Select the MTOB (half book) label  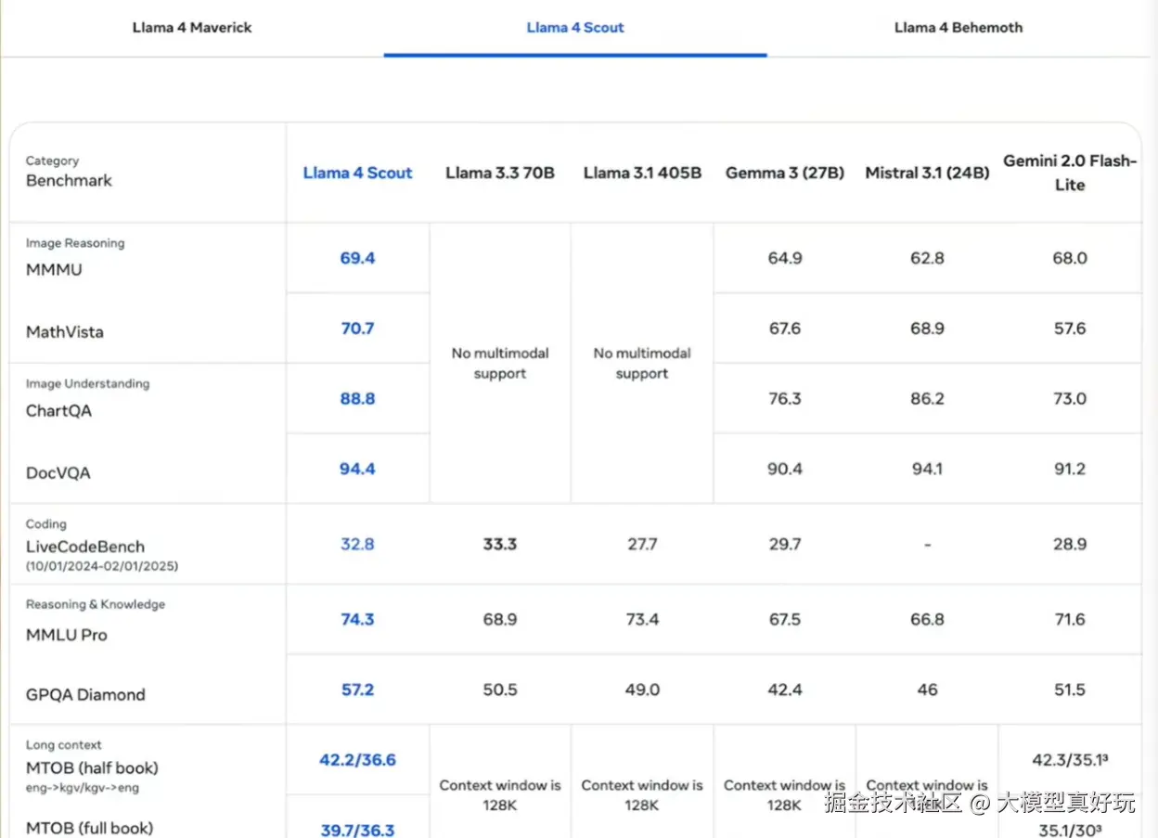92,768
